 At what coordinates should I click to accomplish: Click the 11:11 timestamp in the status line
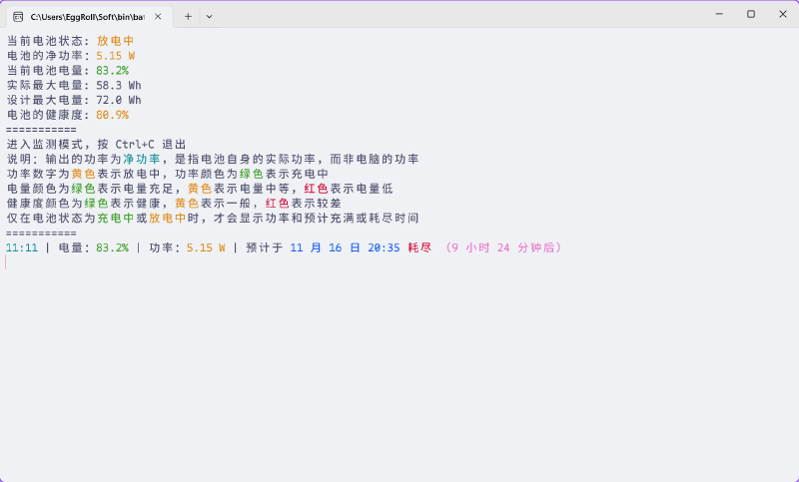(x=21, y=247)
